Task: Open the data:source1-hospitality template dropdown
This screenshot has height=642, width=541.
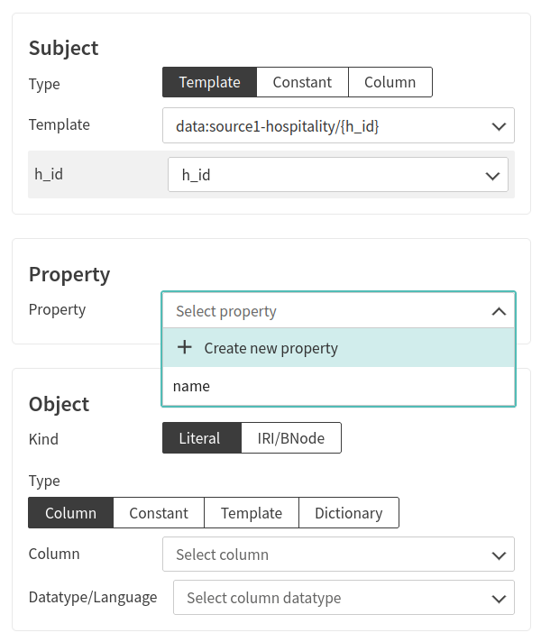Action: 325,127
